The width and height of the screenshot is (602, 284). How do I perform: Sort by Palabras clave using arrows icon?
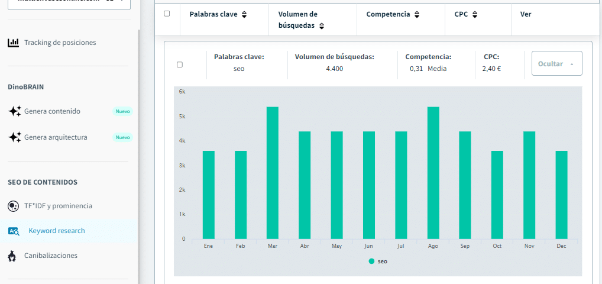244,14
